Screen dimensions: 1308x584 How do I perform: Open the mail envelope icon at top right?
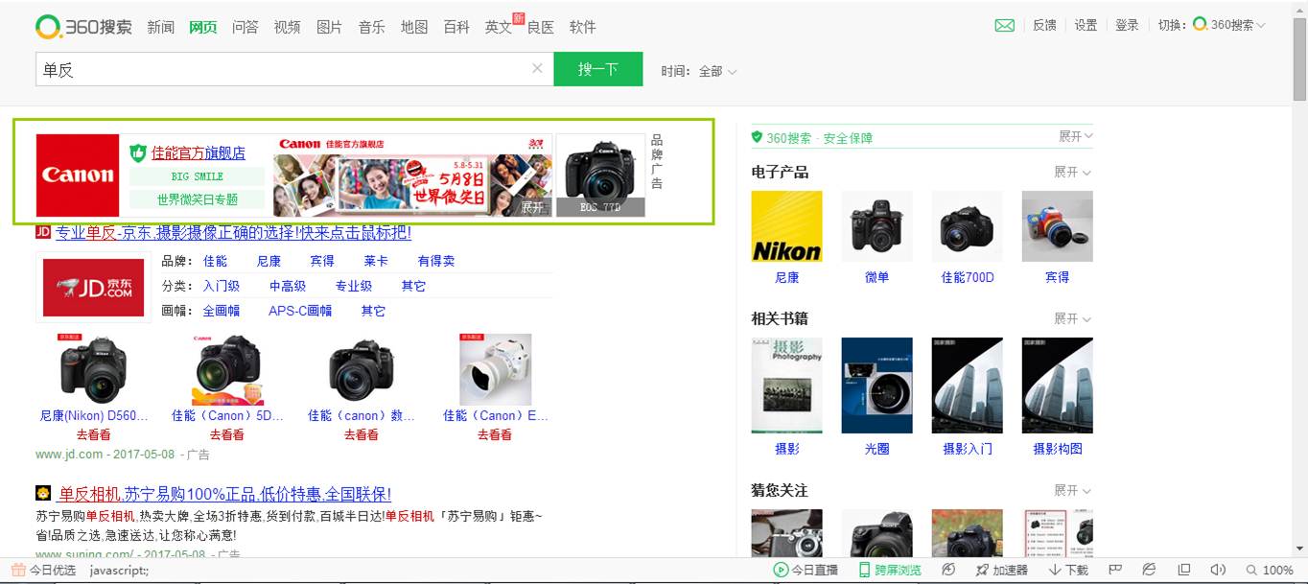coord(1003,26)
